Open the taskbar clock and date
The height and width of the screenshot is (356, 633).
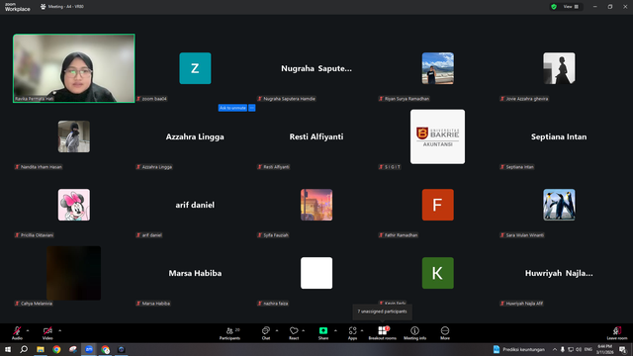(x=604, y=349)
